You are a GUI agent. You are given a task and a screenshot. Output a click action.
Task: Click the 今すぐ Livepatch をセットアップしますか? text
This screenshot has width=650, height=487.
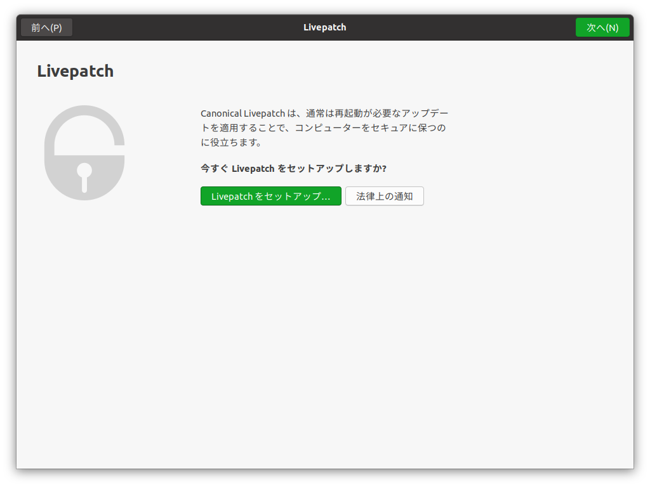click(293, 169)
